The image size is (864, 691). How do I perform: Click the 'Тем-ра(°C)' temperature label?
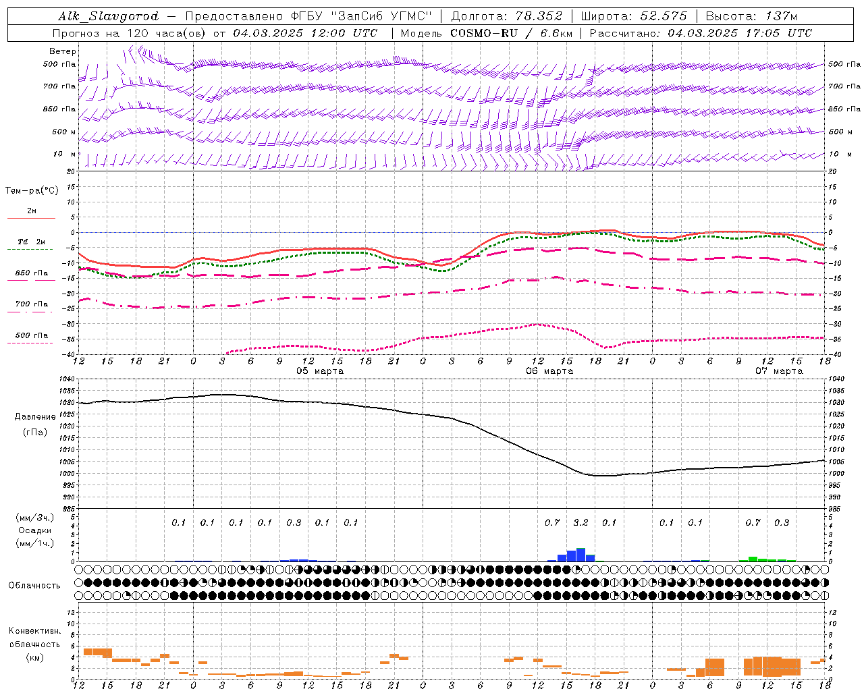[x=32, y=191]
